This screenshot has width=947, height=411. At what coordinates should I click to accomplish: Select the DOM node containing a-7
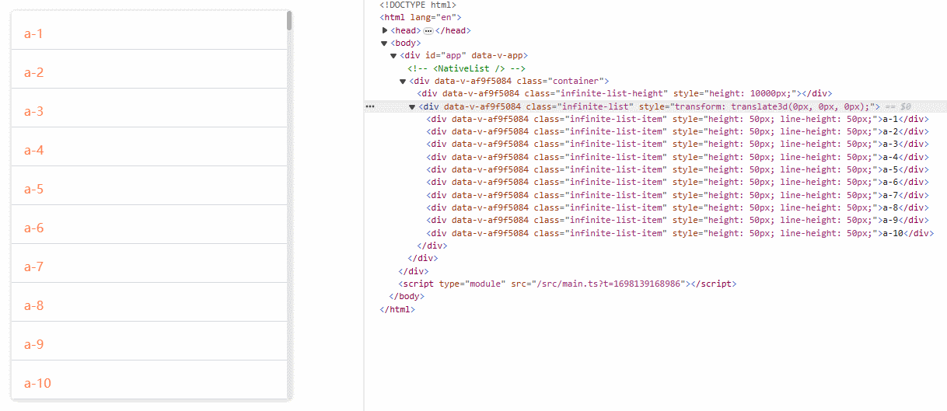678,195
